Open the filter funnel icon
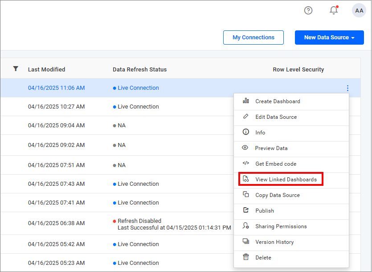372x272 pixels. (x=16, y=69)
